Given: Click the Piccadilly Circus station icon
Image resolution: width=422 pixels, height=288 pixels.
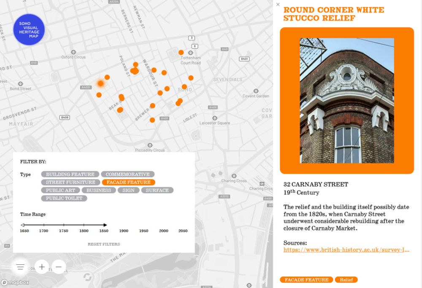Looking at the screenshot, I should click(150, 145).
